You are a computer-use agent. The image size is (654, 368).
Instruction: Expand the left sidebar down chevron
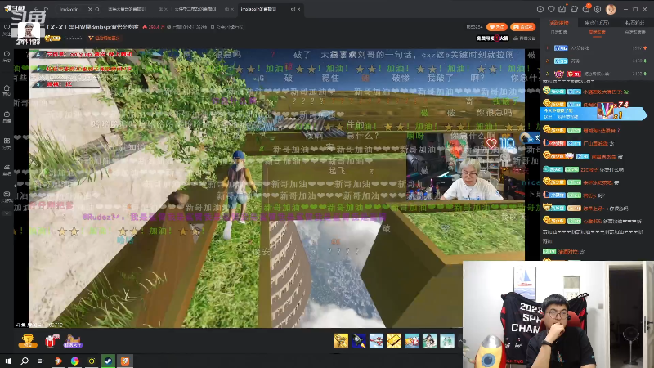7,213
